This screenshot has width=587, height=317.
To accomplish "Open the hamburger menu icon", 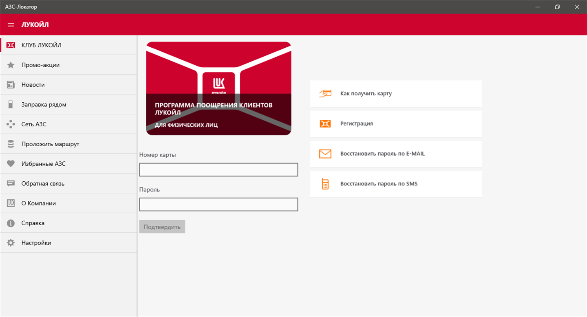I will (x=11, y=25).
